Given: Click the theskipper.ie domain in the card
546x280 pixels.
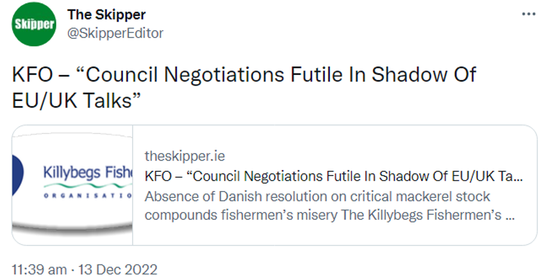Looking at the screenshot, I should (185, 157).
